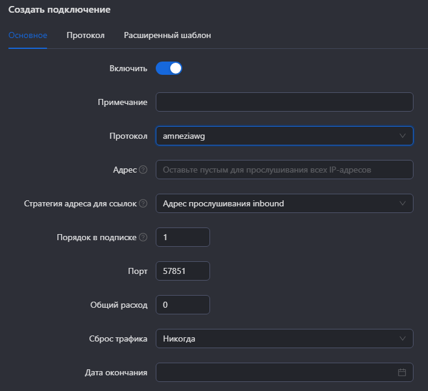Click the Порт field with 57851
The height and width of the screenshot is (391, 428).
click(x=183, y=271)
